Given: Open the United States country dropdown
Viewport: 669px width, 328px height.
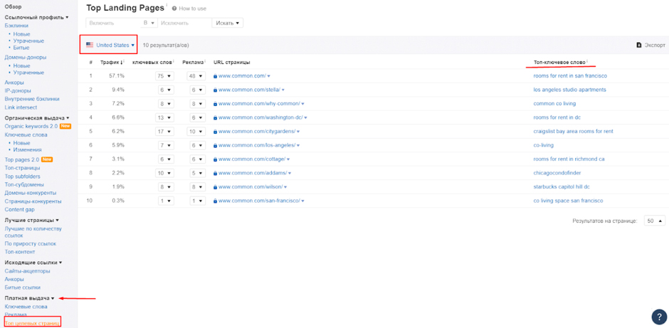Looking at the screenshot, I should click(x=110, y=45).
